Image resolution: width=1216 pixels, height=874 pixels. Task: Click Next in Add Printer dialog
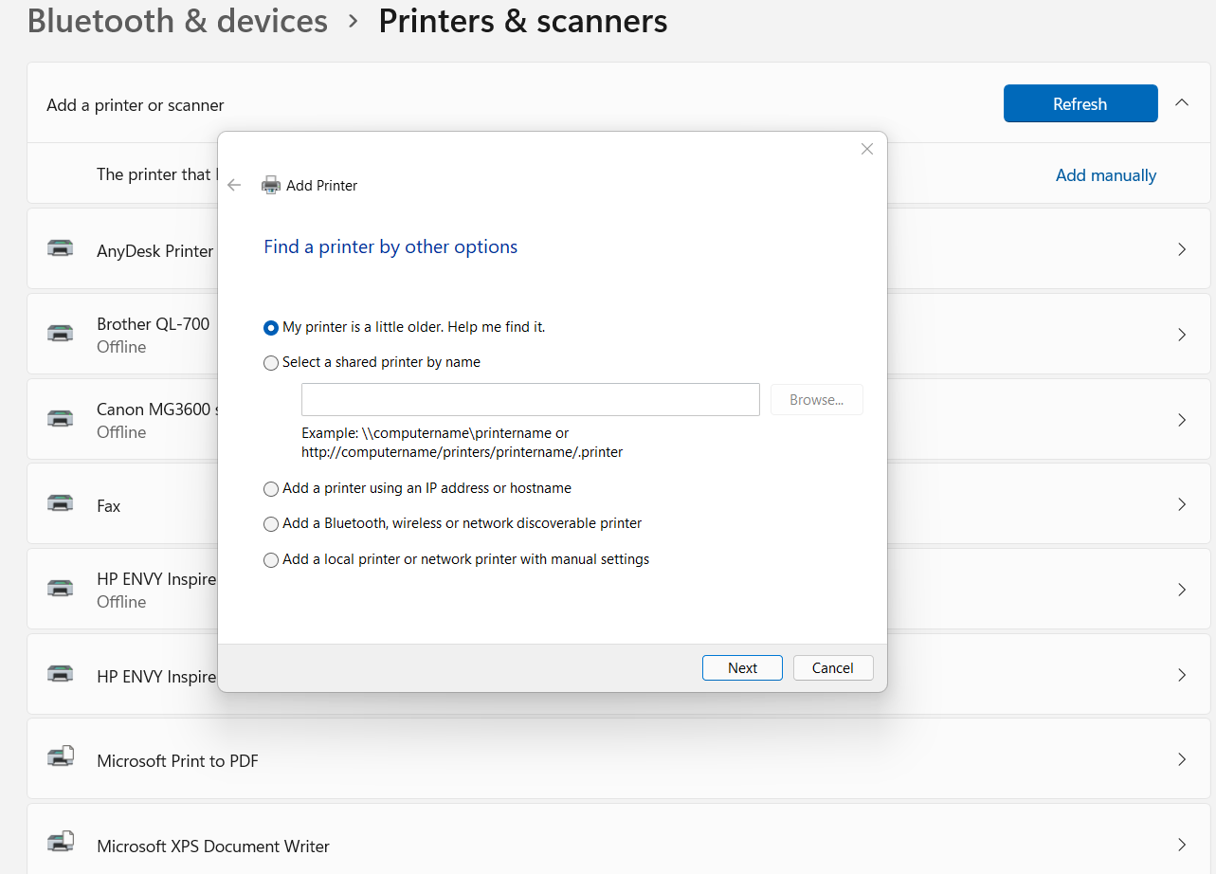tap(742, 667)
